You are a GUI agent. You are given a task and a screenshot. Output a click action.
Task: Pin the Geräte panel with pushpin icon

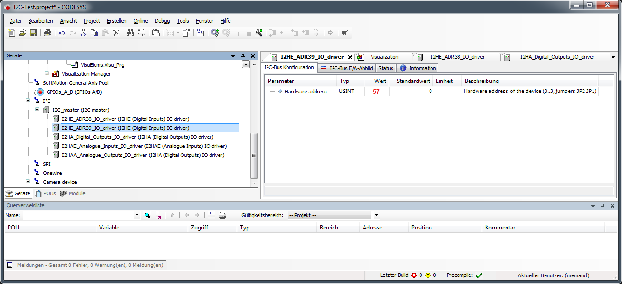(x=243, y=56)
